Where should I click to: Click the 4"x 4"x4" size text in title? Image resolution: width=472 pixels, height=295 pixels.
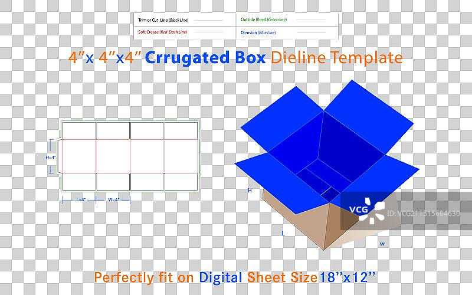point(104,58)
